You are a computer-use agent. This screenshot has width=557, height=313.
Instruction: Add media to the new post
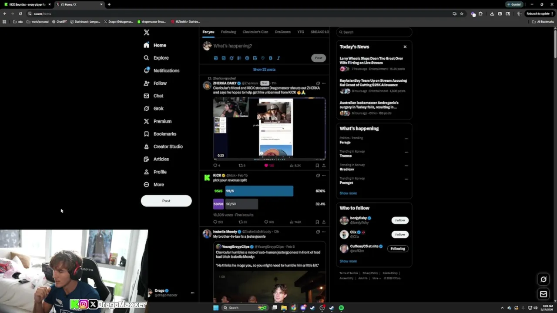[x=216, y=58]
